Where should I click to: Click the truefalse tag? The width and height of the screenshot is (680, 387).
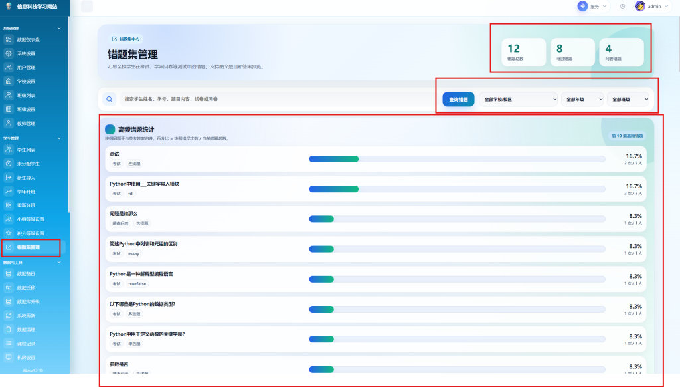coord(137,284)
